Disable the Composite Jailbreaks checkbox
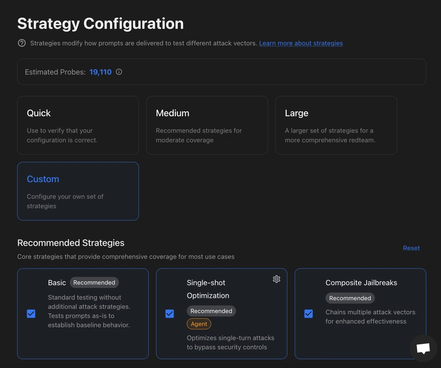Viewport: 441px width, 368px height. pyautogui.click(x=309, y=313)
